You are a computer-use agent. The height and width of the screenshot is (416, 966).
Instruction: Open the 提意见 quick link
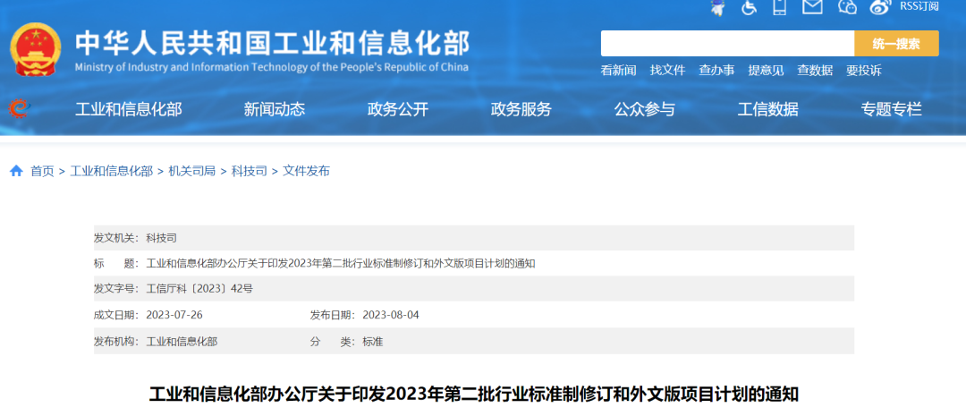pyautogui.click(x=766, y=71)
